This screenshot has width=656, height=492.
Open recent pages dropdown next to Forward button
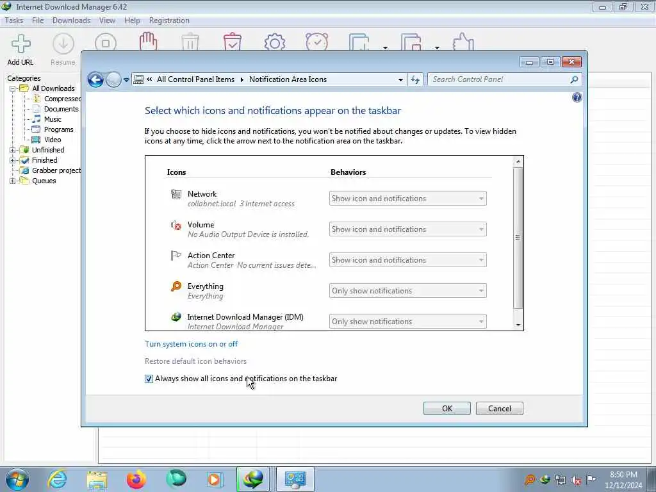click(126, 79)
